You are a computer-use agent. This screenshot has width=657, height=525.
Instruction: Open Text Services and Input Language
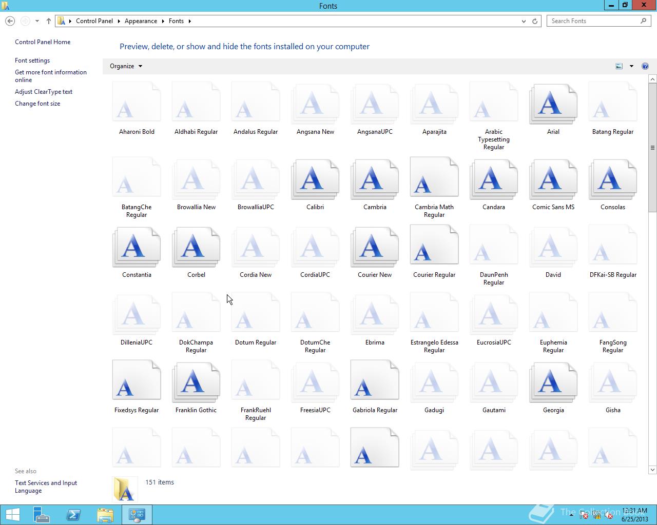(46, 487)
